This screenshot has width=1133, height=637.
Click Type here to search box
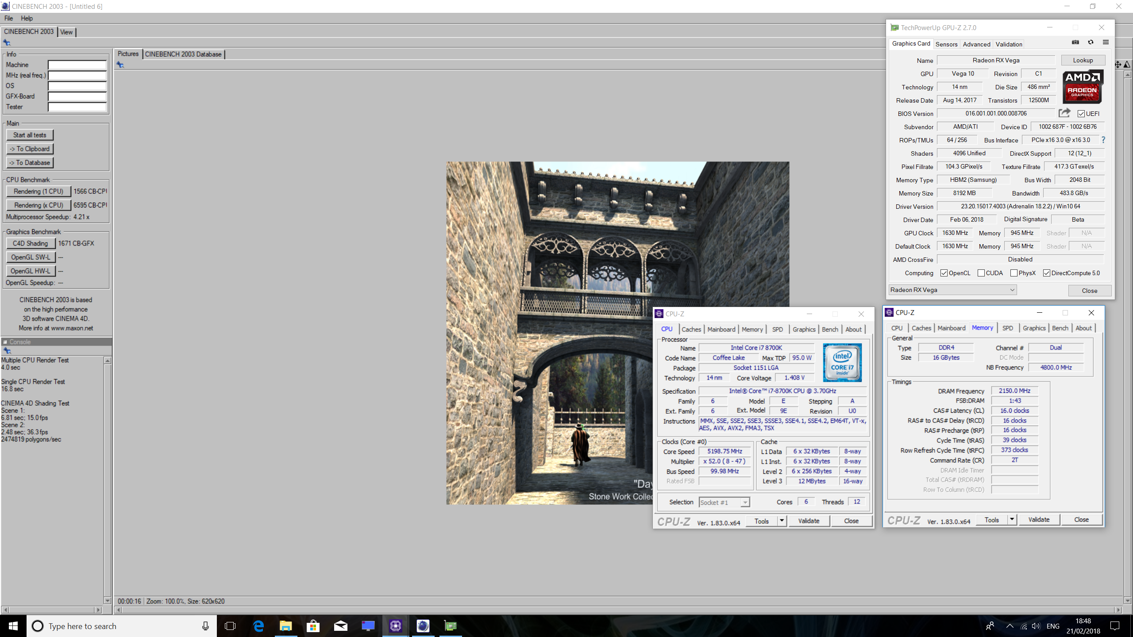(122, 626)
